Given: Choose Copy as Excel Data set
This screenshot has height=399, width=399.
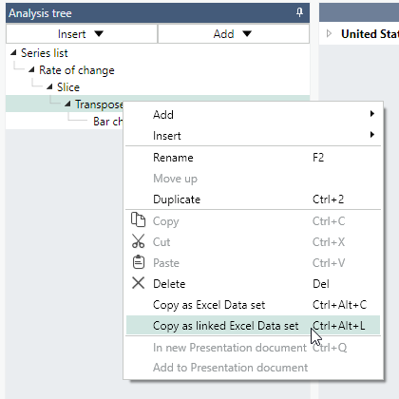Looking at the screenshot, I should 253,305.
